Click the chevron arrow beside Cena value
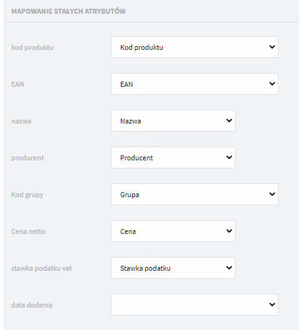Image resolution: width=299 pixels, height=330 pixels. click(x=229, y=231)
